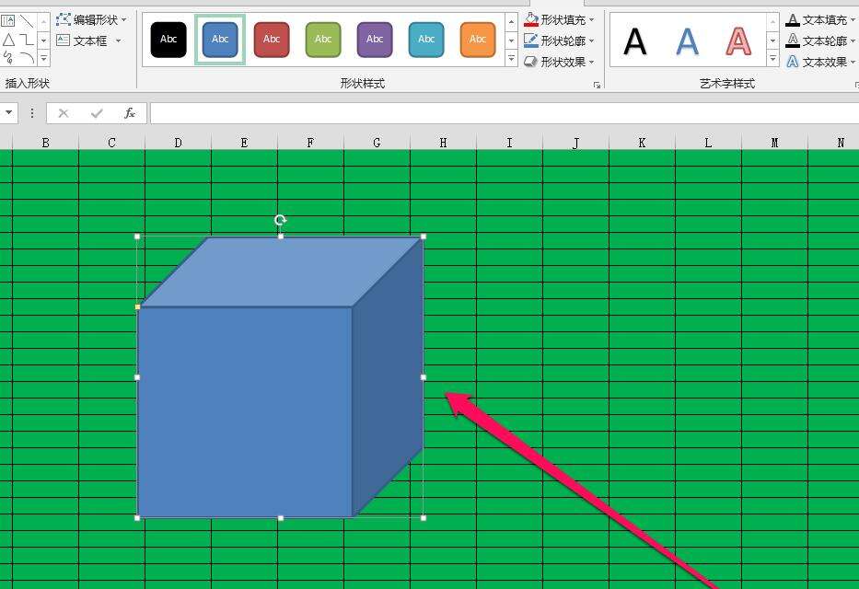Apply the blue Abc shape style
The image size is (859, 589).
[x=220, y=40]
